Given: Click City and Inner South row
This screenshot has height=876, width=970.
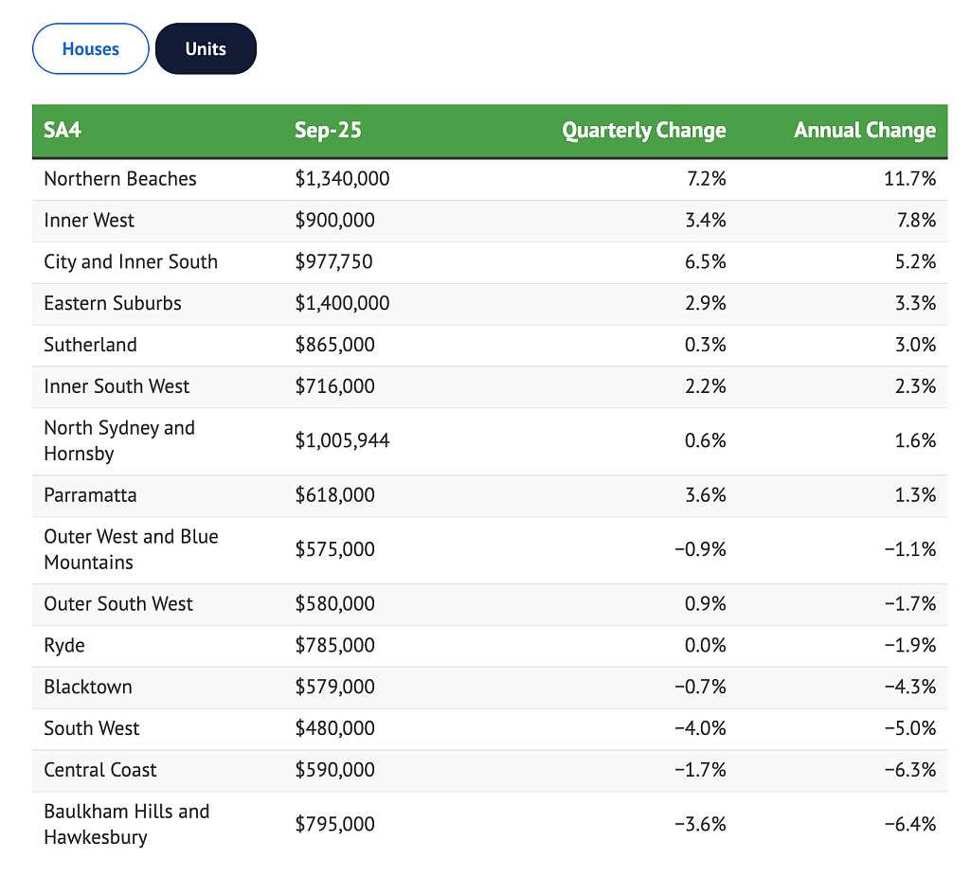Looking at the screenshot, I should (x=490, y=262).
